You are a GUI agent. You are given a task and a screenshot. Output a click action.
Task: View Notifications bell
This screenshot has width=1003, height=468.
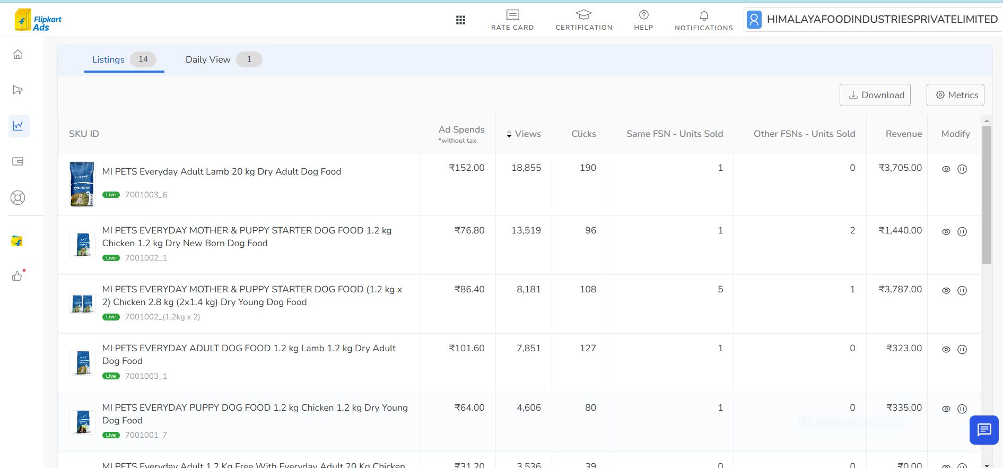(x=703, y=21)
